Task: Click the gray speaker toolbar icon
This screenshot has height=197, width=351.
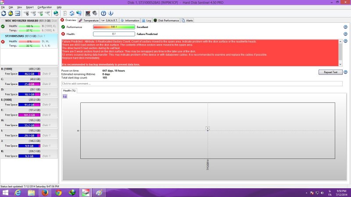Action: (95, 14)
